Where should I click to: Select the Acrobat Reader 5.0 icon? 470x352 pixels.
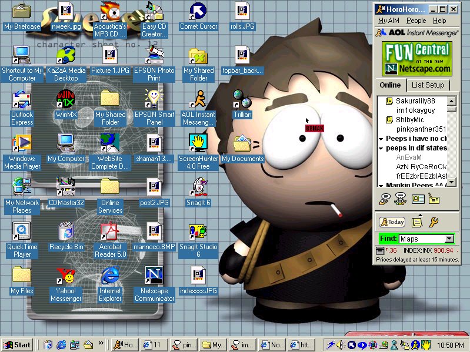coord(110,240)
